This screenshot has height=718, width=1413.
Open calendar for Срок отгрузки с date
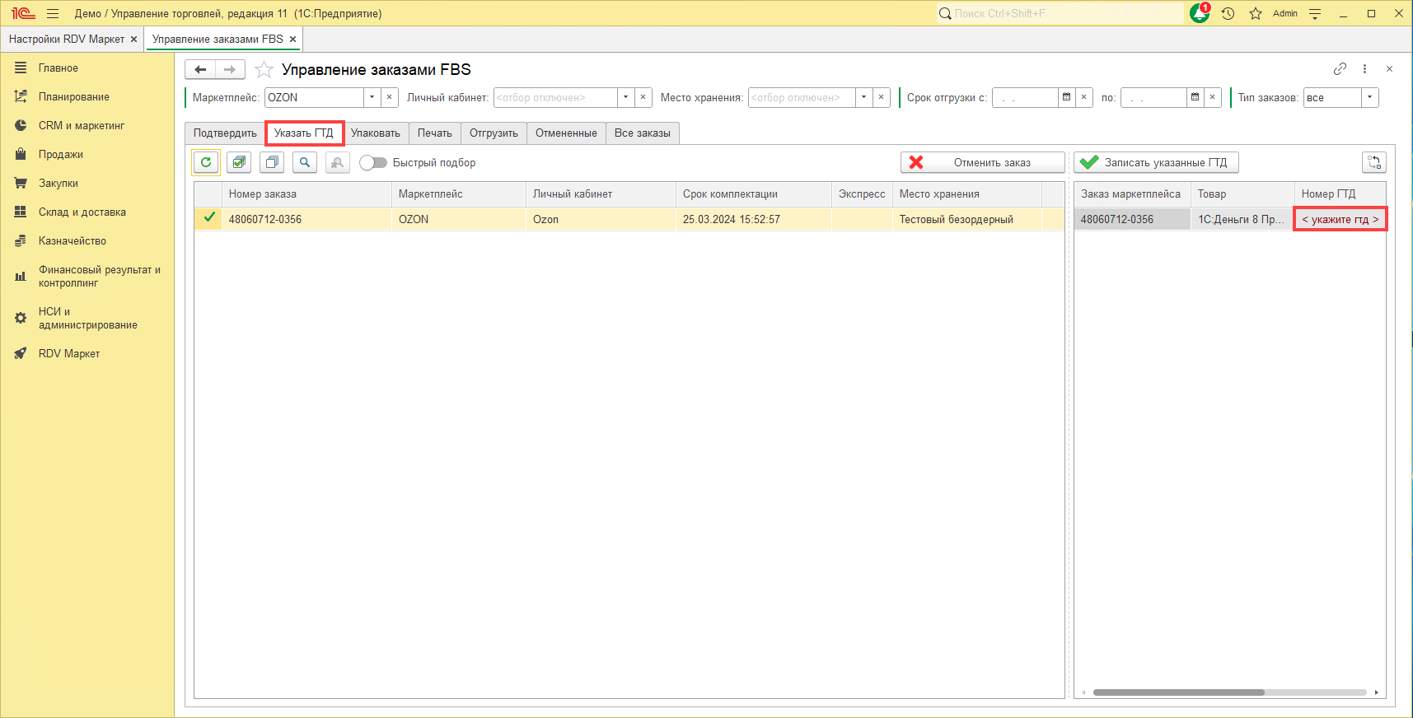(1067, 97)
